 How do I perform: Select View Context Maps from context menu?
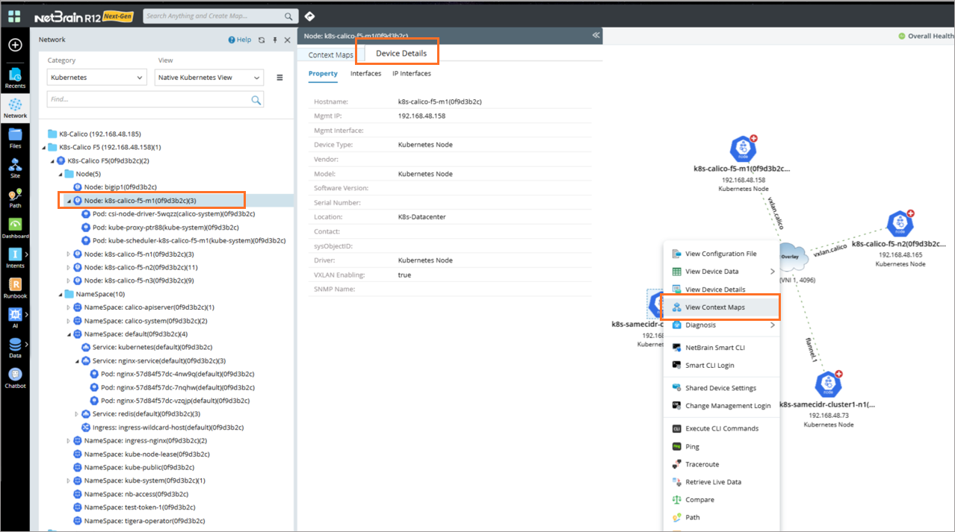714,307
